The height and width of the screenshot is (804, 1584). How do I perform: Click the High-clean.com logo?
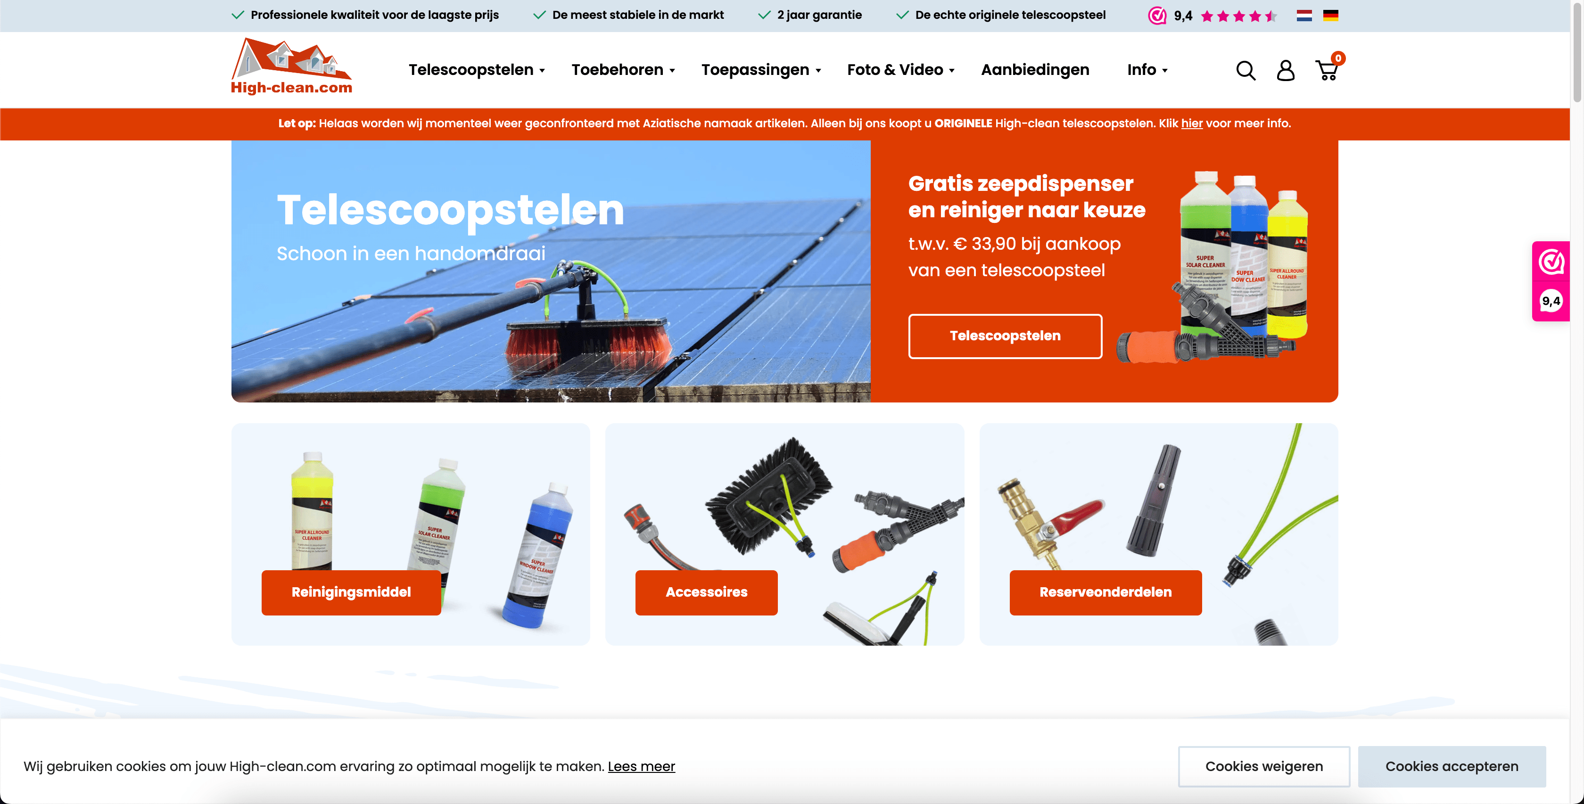point(291,66)
